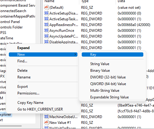Image resolution: width=154 pixels, height=129 pixels.
Task: Click the AppReadinessPr... DWORD icon
Action: tap(46, 25)
